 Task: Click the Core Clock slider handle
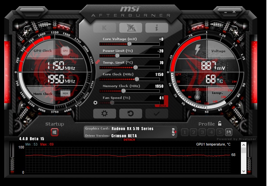137,79
